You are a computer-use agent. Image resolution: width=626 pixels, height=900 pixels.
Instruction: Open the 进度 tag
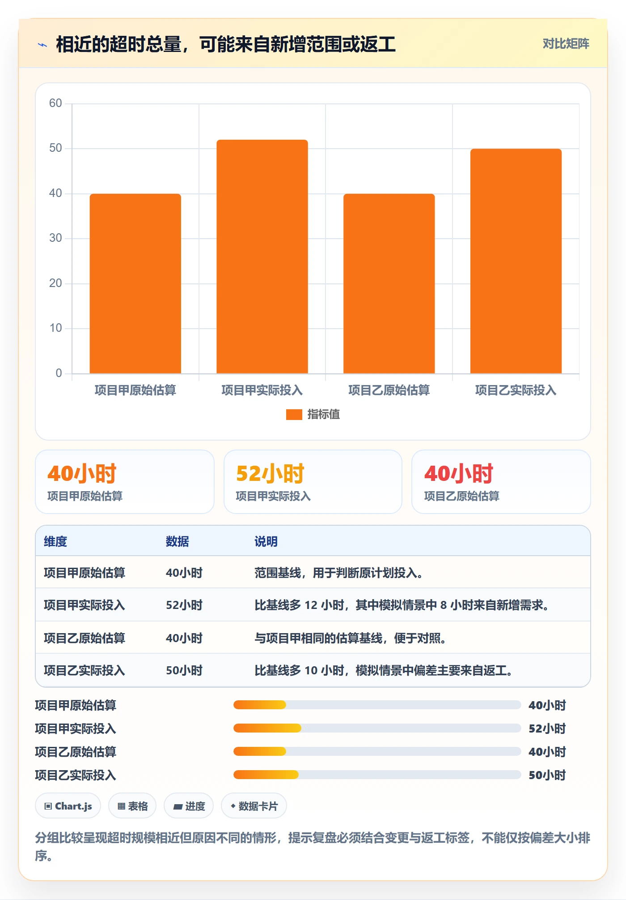pyautogui.click(x=189, y=806)
